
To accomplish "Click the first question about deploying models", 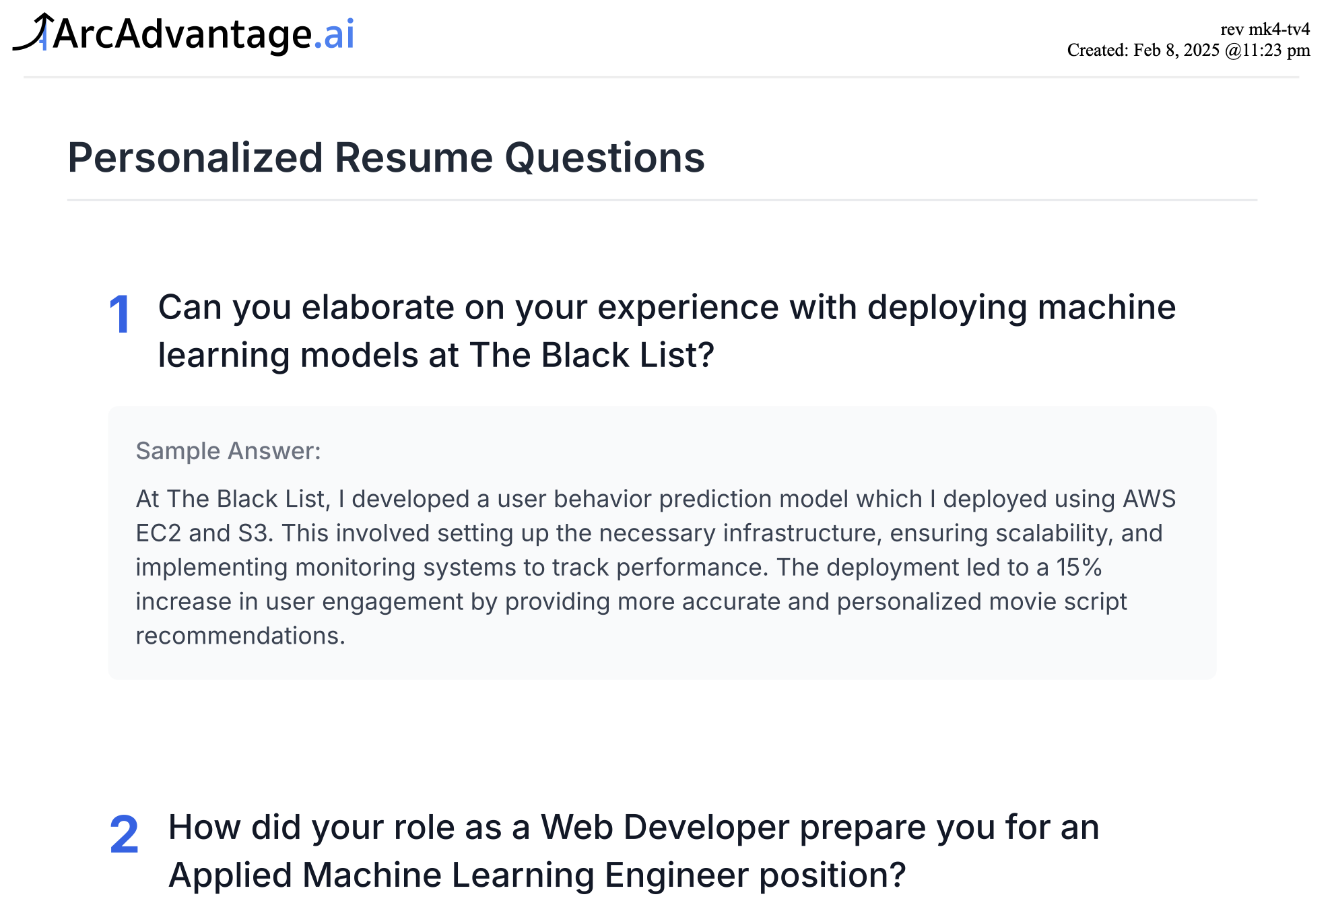I will point(666,308).
